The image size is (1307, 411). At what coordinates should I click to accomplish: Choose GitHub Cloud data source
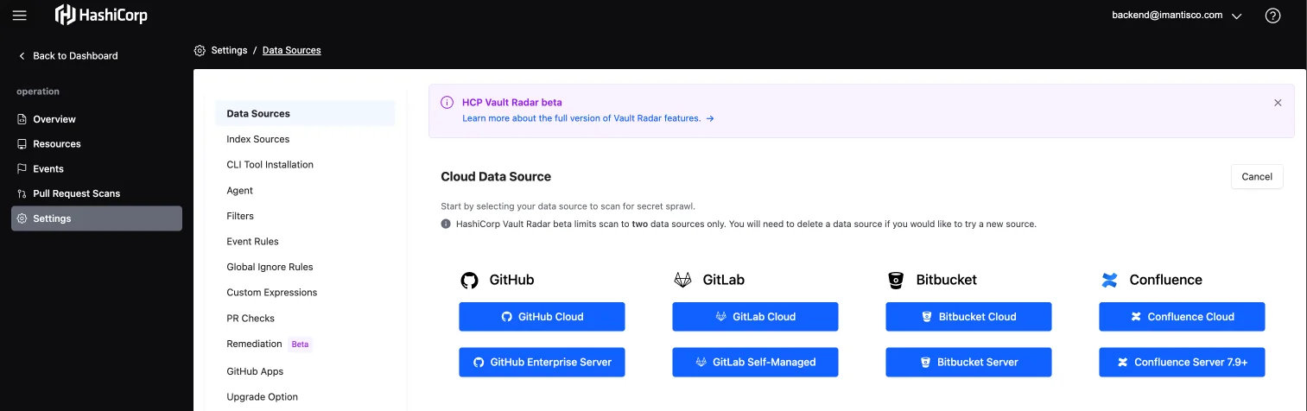542,317
